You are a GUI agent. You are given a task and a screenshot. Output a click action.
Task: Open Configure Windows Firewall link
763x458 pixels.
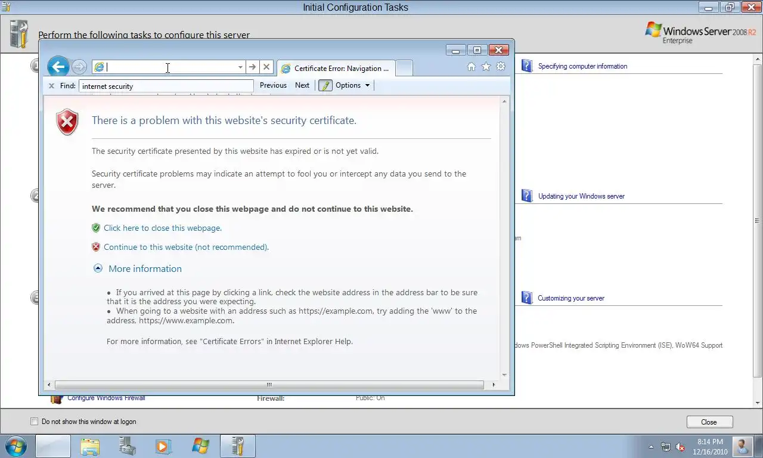(x=106, y=398)
